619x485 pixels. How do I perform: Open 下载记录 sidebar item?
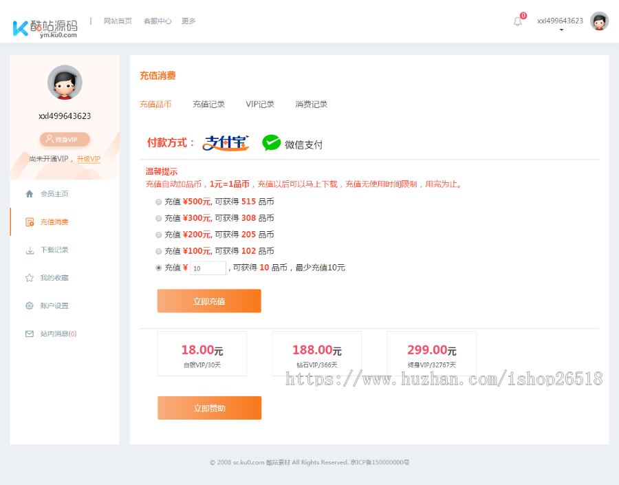click(54, 250)
